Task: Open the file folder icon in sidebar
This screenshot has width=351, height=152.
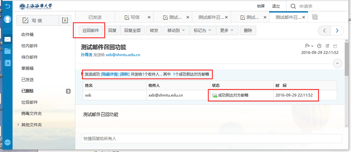Action: pyautogui.click(x=8, y=51)
